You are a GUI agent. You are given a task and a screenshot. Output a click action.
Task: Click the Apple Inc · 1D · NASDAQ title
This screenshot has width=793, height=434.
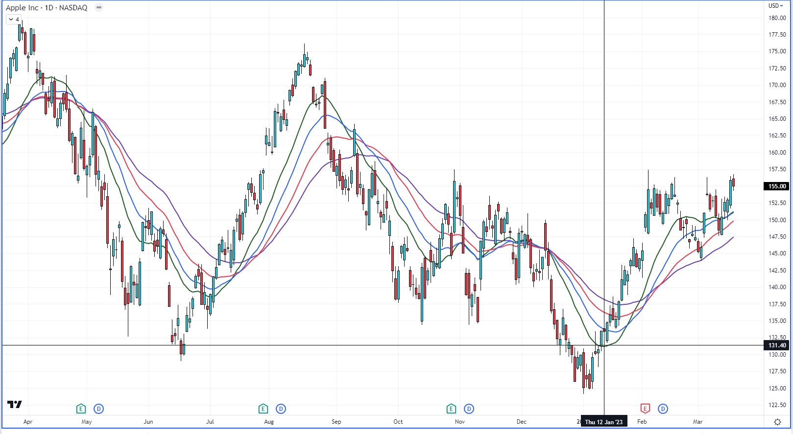(x=47, y=8)
